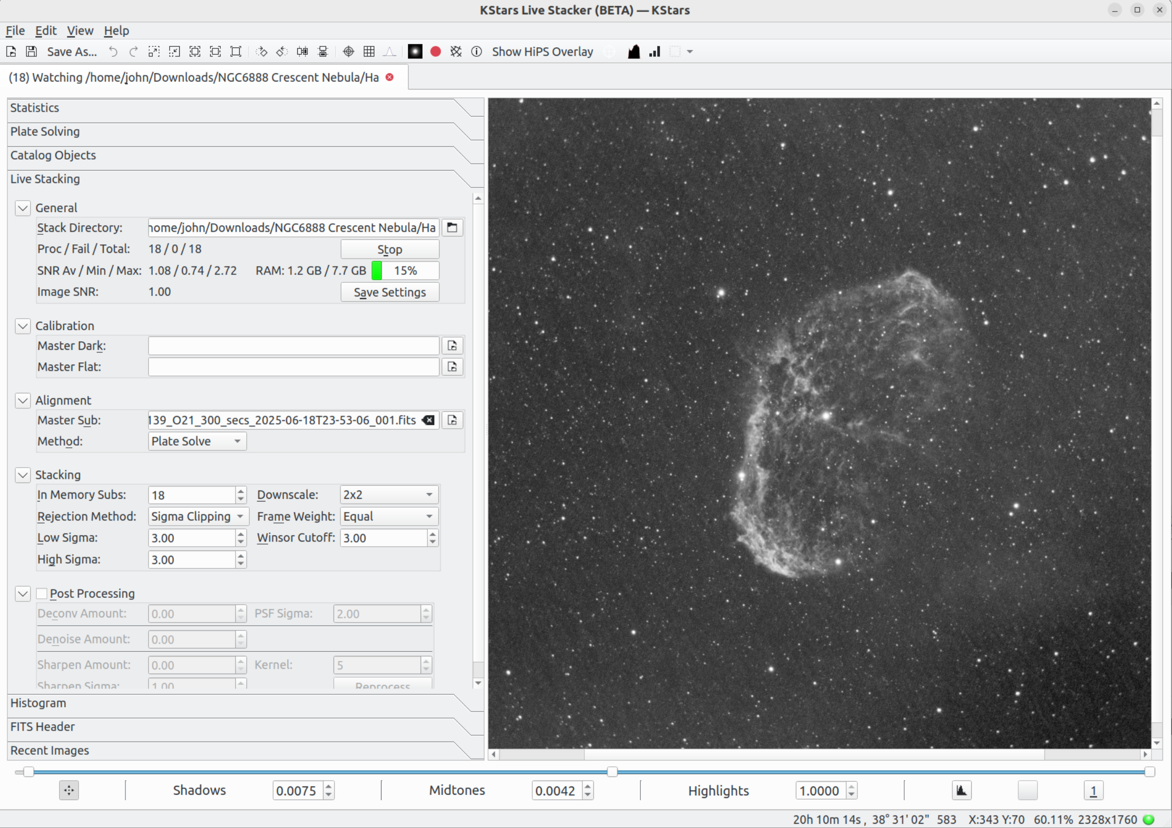
Task: Open the Redo toolbar icon
Action: [x=133, y=52]
